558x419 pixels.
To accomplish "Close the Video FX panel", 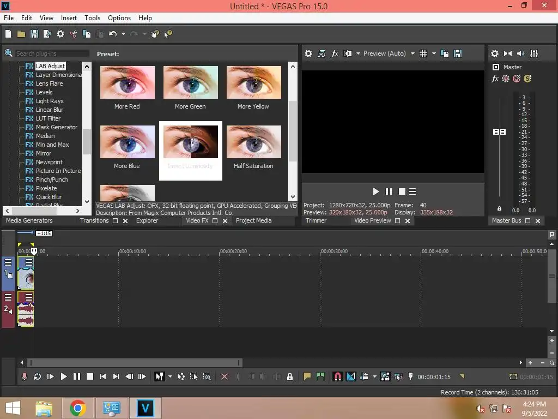I will (x=225, y=221).
